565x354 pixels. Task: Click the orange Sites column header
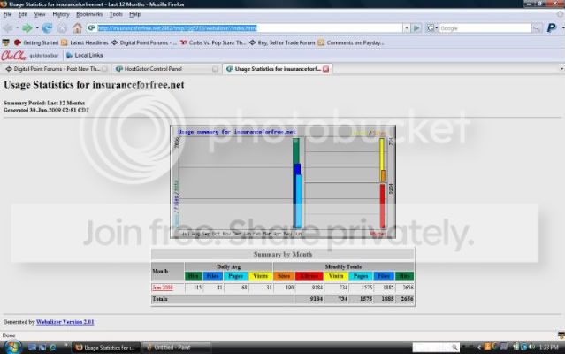pyautogui.click(x=284, y=276)
